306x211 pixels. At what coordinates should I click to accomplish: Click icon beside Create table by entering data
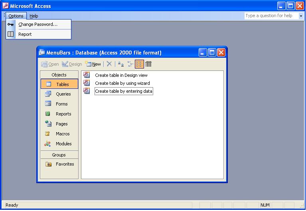(x=87, y=91)
